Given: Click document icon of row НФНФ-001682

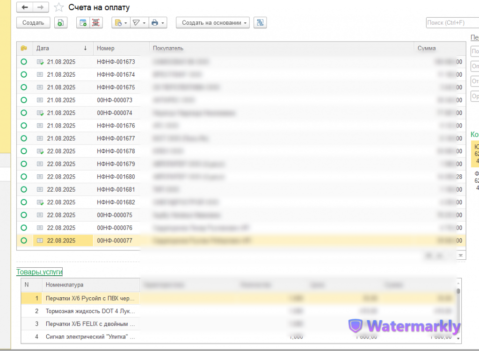Looking at the screenshot, I should (40, 202).
